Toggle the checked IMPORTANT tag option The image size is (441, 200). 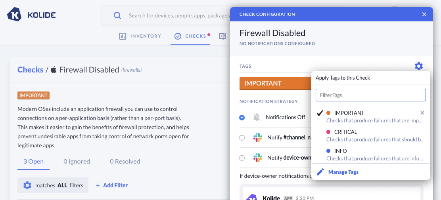pyautogui.click(x=349, y=113)
